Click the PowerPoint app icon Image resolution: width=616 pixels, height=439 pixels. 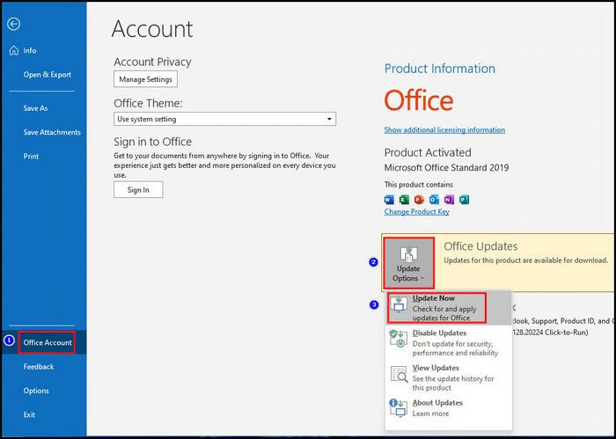coord(419,200)
